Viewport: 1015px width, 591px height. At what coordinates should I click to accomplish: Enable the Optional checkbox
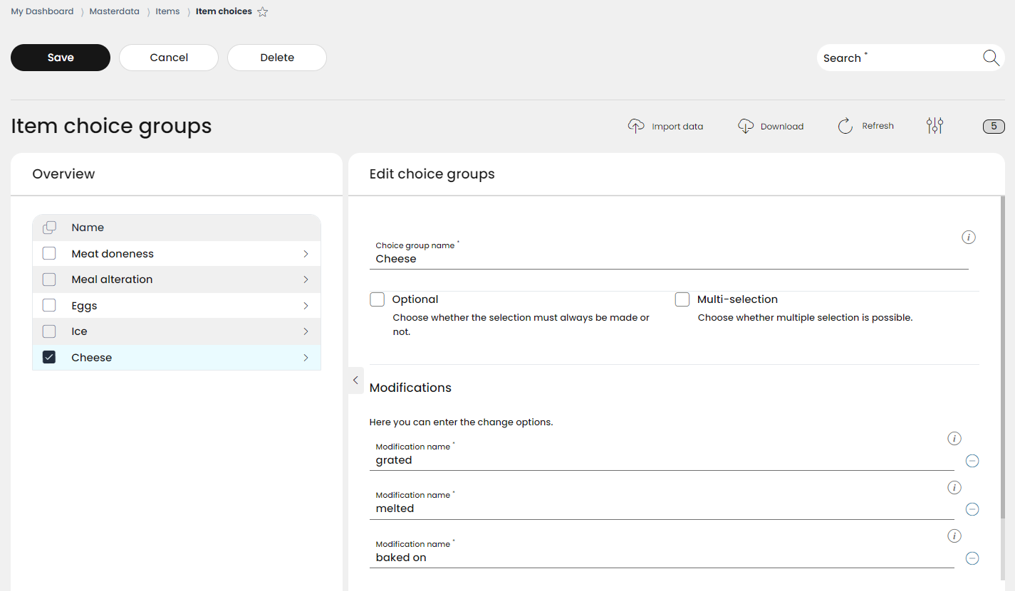point(377,299)
